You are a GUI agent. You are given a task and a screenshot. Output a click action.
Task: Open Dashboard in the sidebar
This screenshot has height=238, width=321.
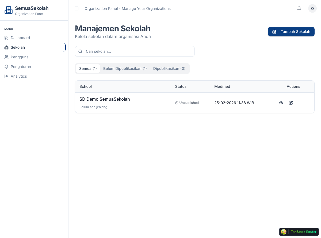click(x=20, y=38)
